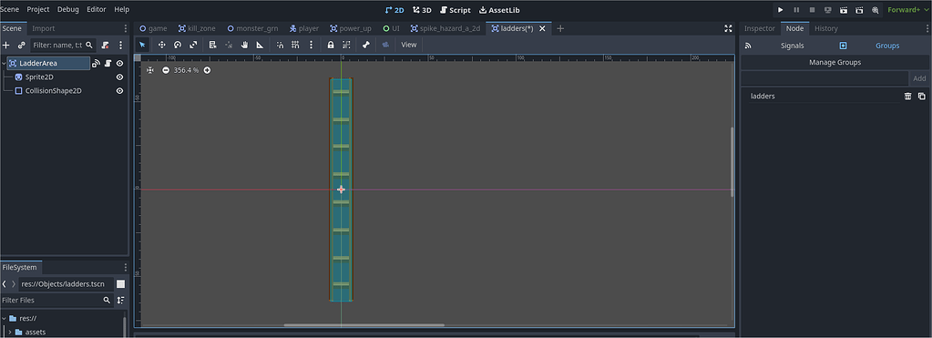This screenshot has height=338, width=932.
Task: Hide the Sprite2D node
Action: pyautogui.click(x=119, y=77)
